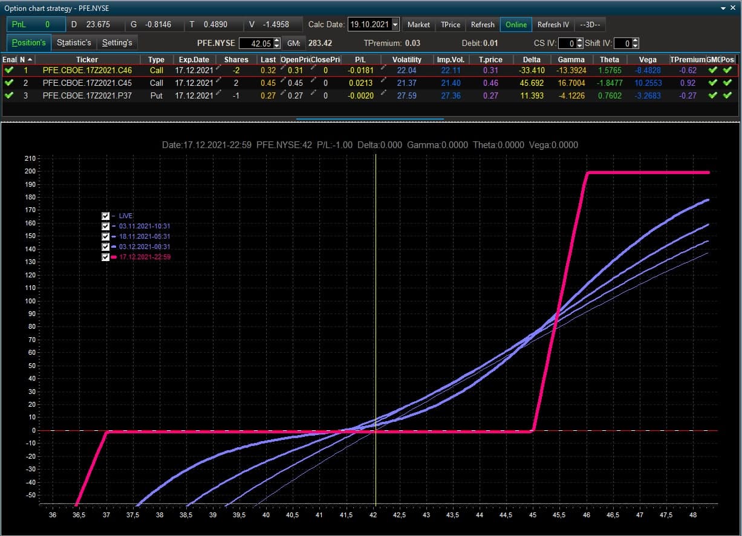Click the Shares column header
Screen dimensions: 742x536
236,59
